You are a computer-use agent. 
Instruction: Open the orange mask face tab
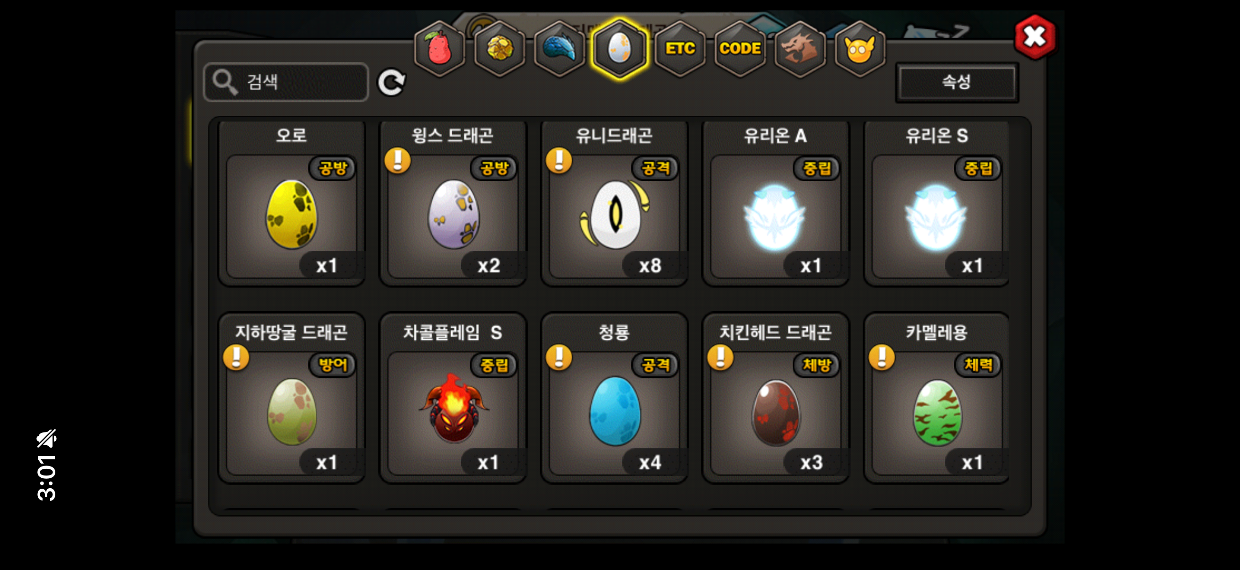pos(860,49)
